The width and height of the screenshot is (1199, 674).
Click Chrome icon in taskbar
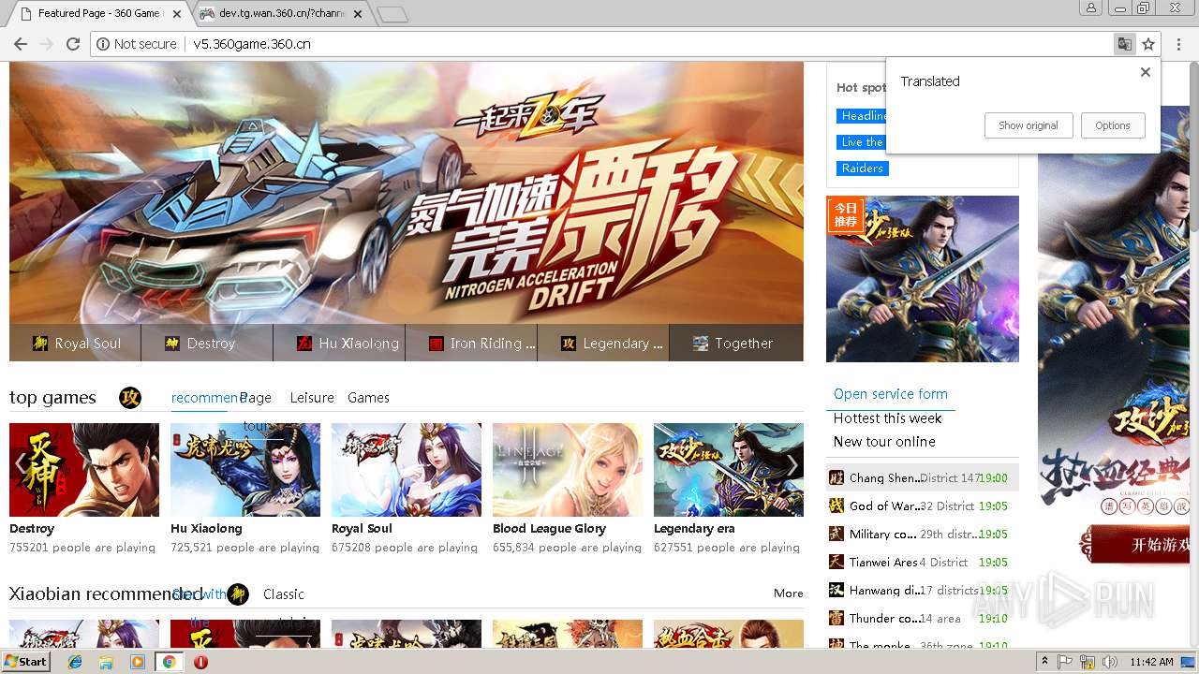pyautogui.click(x=169, y=662)
